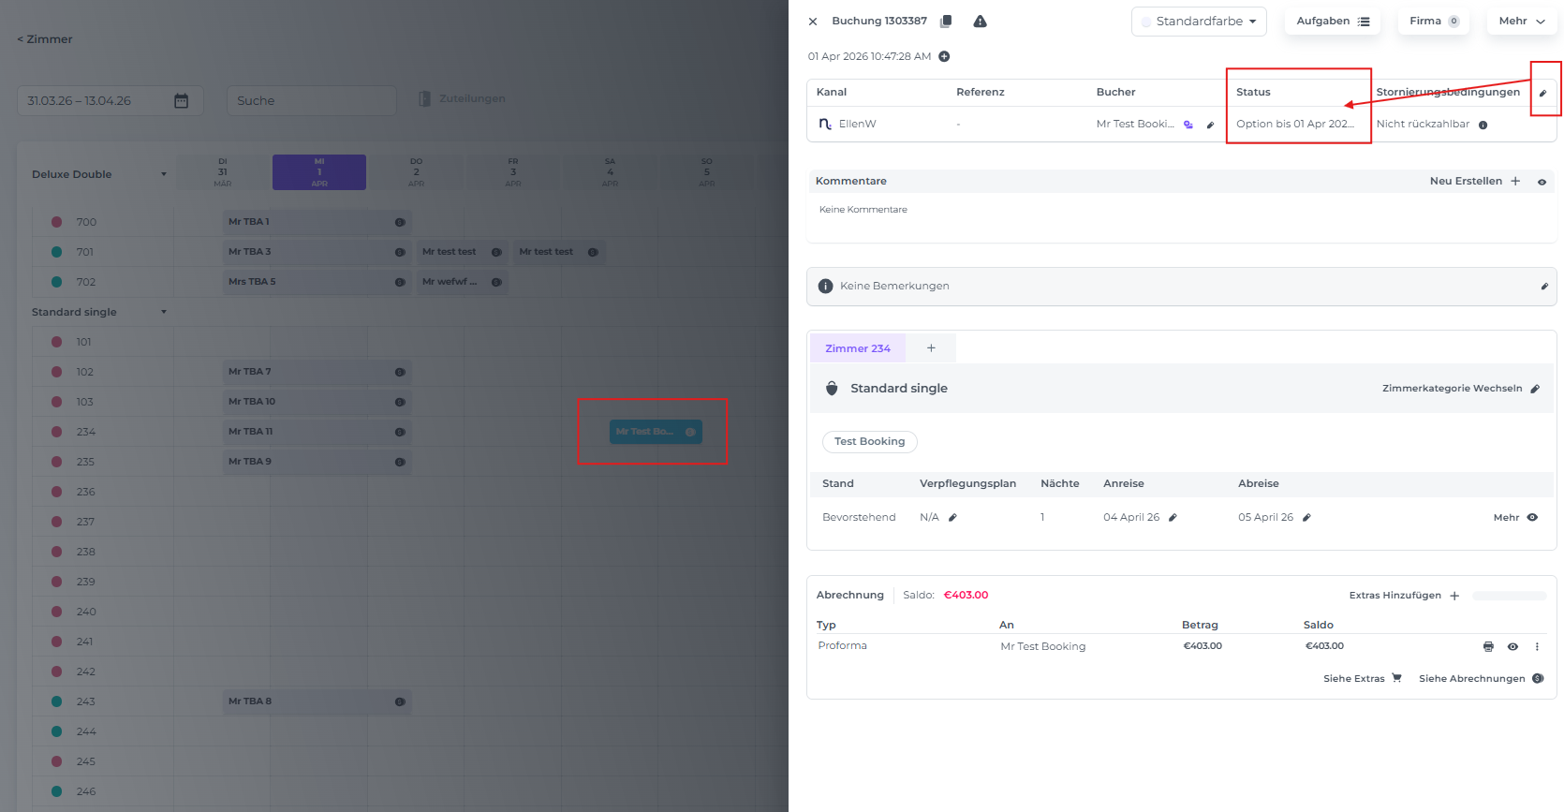Click the status edit pencil icon
The image size is (1564, 812).
click(1542, 93)
